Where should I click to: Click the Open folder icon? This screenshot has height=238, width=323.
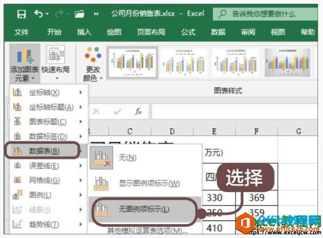click(80, 14)
